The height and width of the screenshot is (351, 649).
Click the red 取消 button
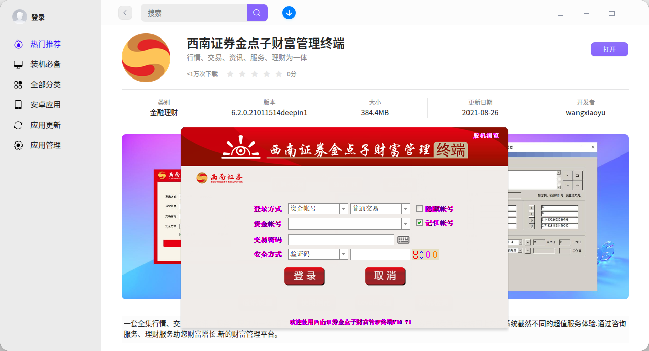(x=385, y=276)
